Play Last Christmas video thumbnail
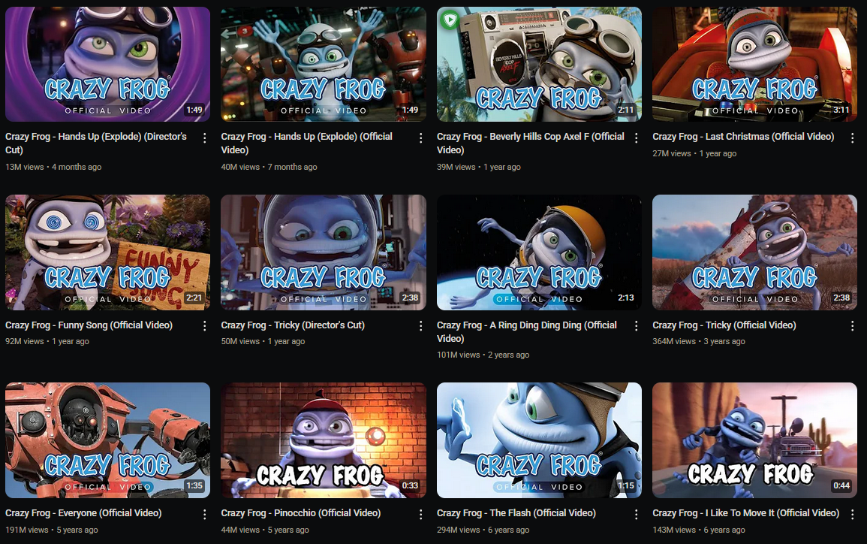This screenshot has height=544, width=867. [754, 64]
